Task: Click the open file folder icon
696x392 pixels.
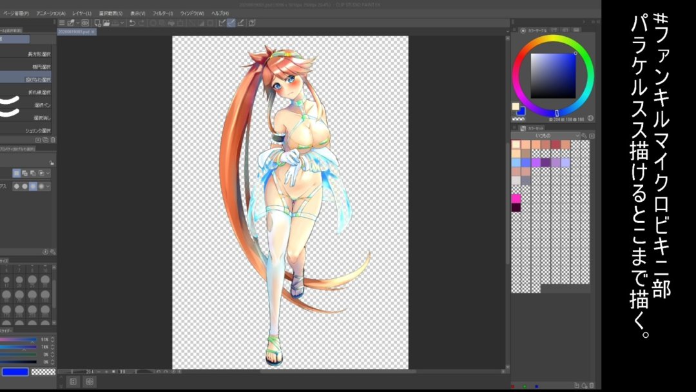Action: [x=106, y=23]
